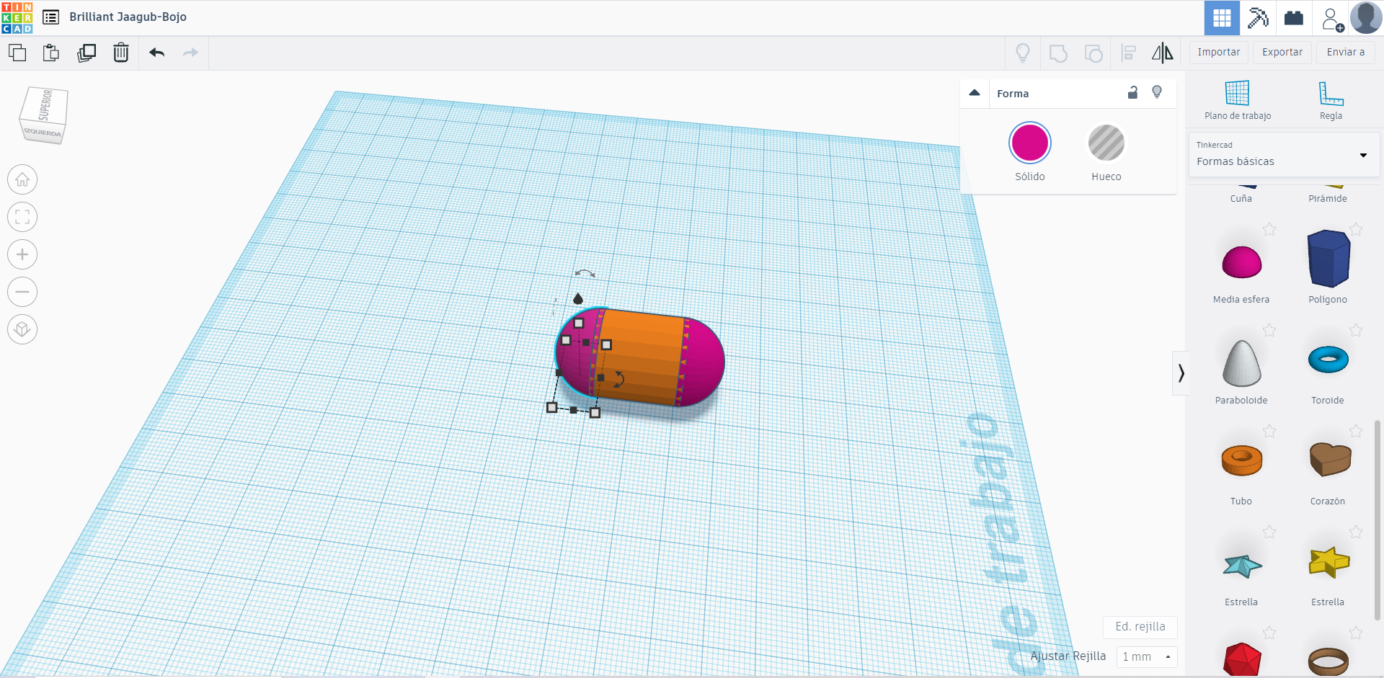Select the Corazón heart shape
1384x678 pixels.
pyautogui.click(x=1329, y=459)
